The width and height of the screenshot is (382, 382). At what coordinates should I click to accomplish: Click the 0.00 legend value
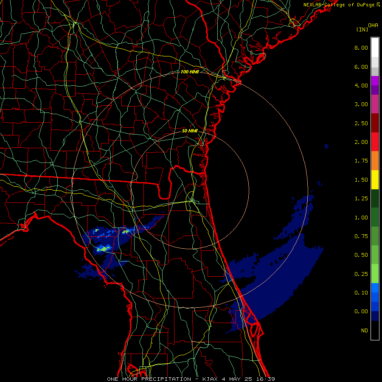tap(361, 312)
